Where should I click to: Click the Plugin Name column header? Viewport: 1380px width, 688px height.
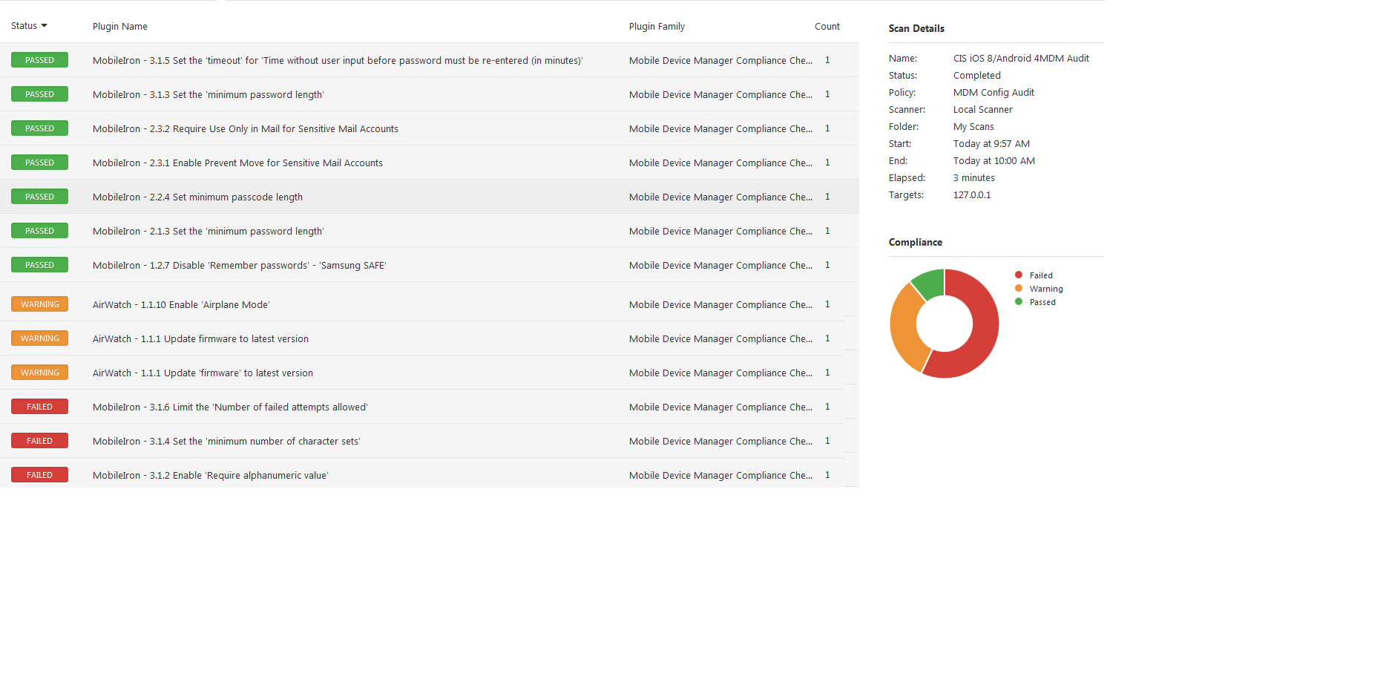pos(120,26)
